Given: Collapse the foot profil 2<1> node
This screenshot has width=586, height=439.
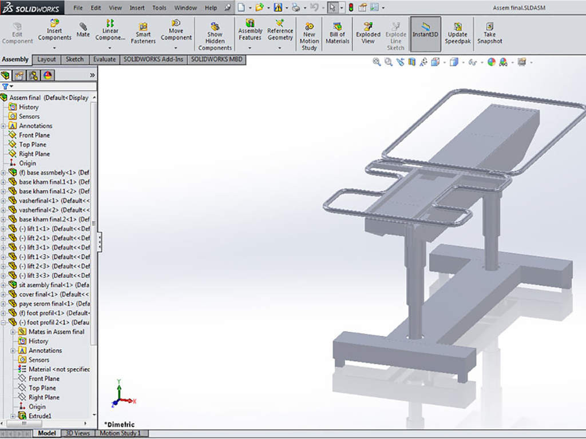Looking at the screenshot, I should (x=3, y=322).
